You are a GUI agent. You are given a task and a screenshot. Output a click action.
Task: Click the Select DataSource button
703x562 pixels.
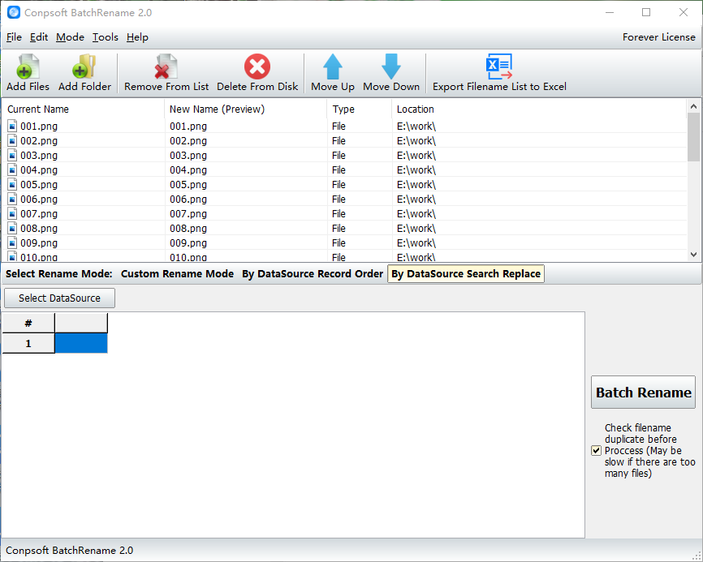click(x=59, y=298)
